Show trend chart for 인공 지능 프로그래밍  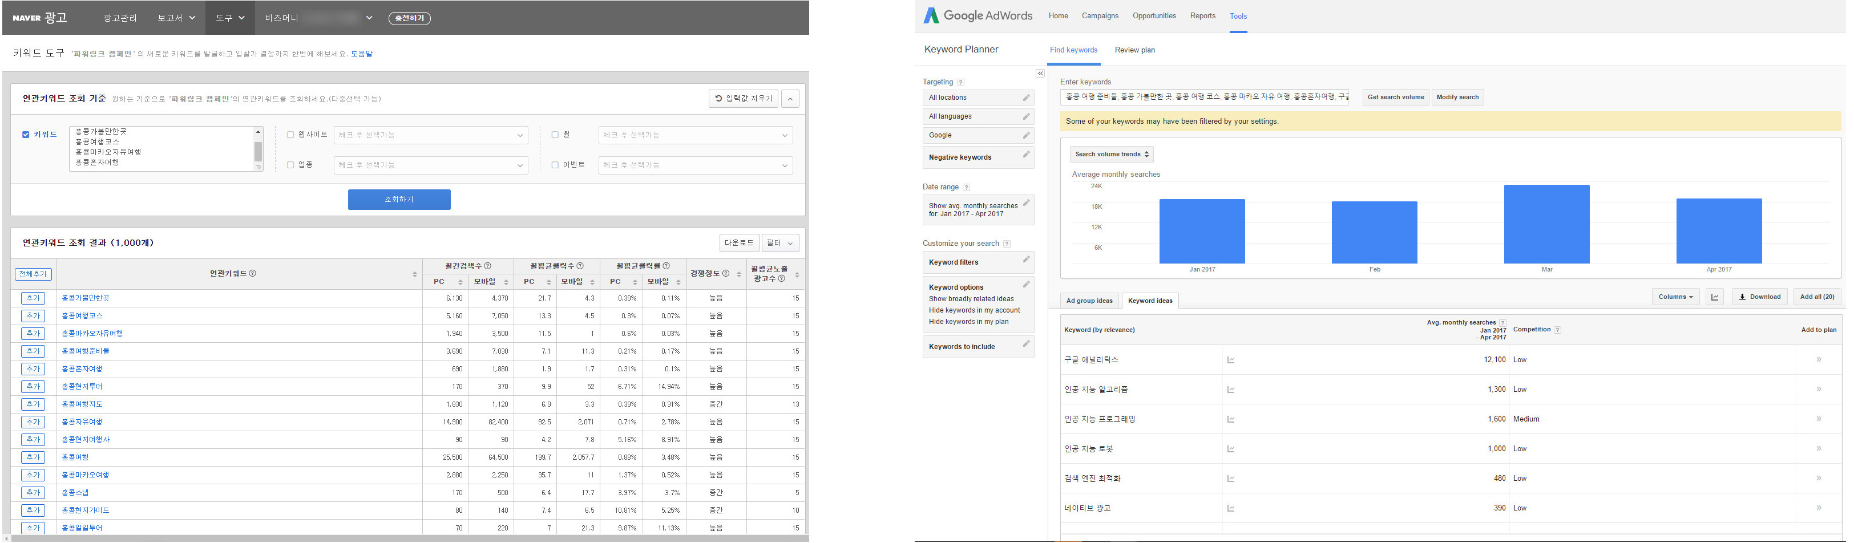coord(1231,419)
